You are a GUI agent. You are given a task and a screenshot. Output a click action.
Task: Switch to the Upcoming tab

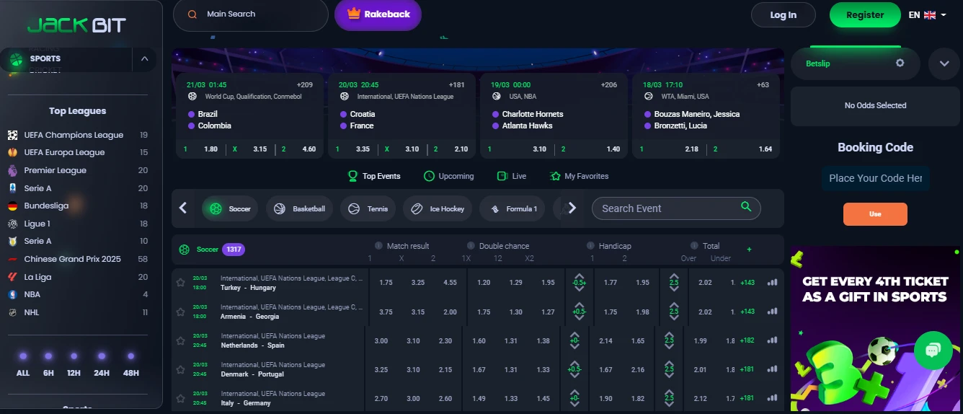click(448, 176)
